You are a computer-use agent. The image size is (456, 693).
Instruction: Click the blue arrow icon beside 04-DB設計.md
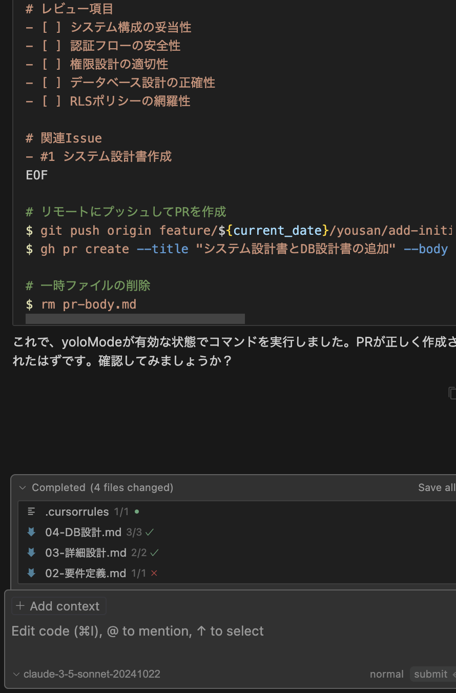point(31,532)
